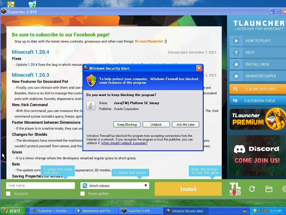Click the refresh arrow icon
Viewport: 286px width, 215px height.
tap(252, 189)
